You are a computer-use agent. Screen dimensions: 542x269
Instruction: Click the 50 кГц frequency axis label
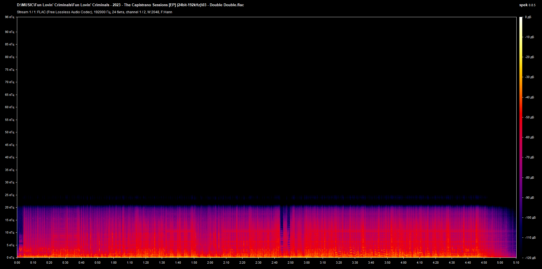click(x=9, y=132)
